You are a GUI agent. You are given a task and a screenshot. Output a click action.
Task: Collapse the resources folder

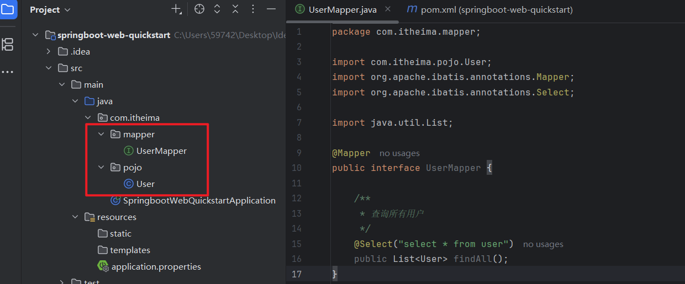[x=76, y=217]
